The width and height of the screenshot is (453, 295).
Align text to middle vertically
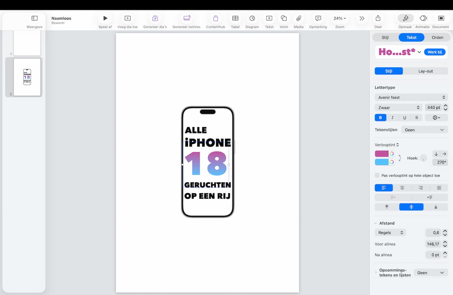[x=411, y=207]
